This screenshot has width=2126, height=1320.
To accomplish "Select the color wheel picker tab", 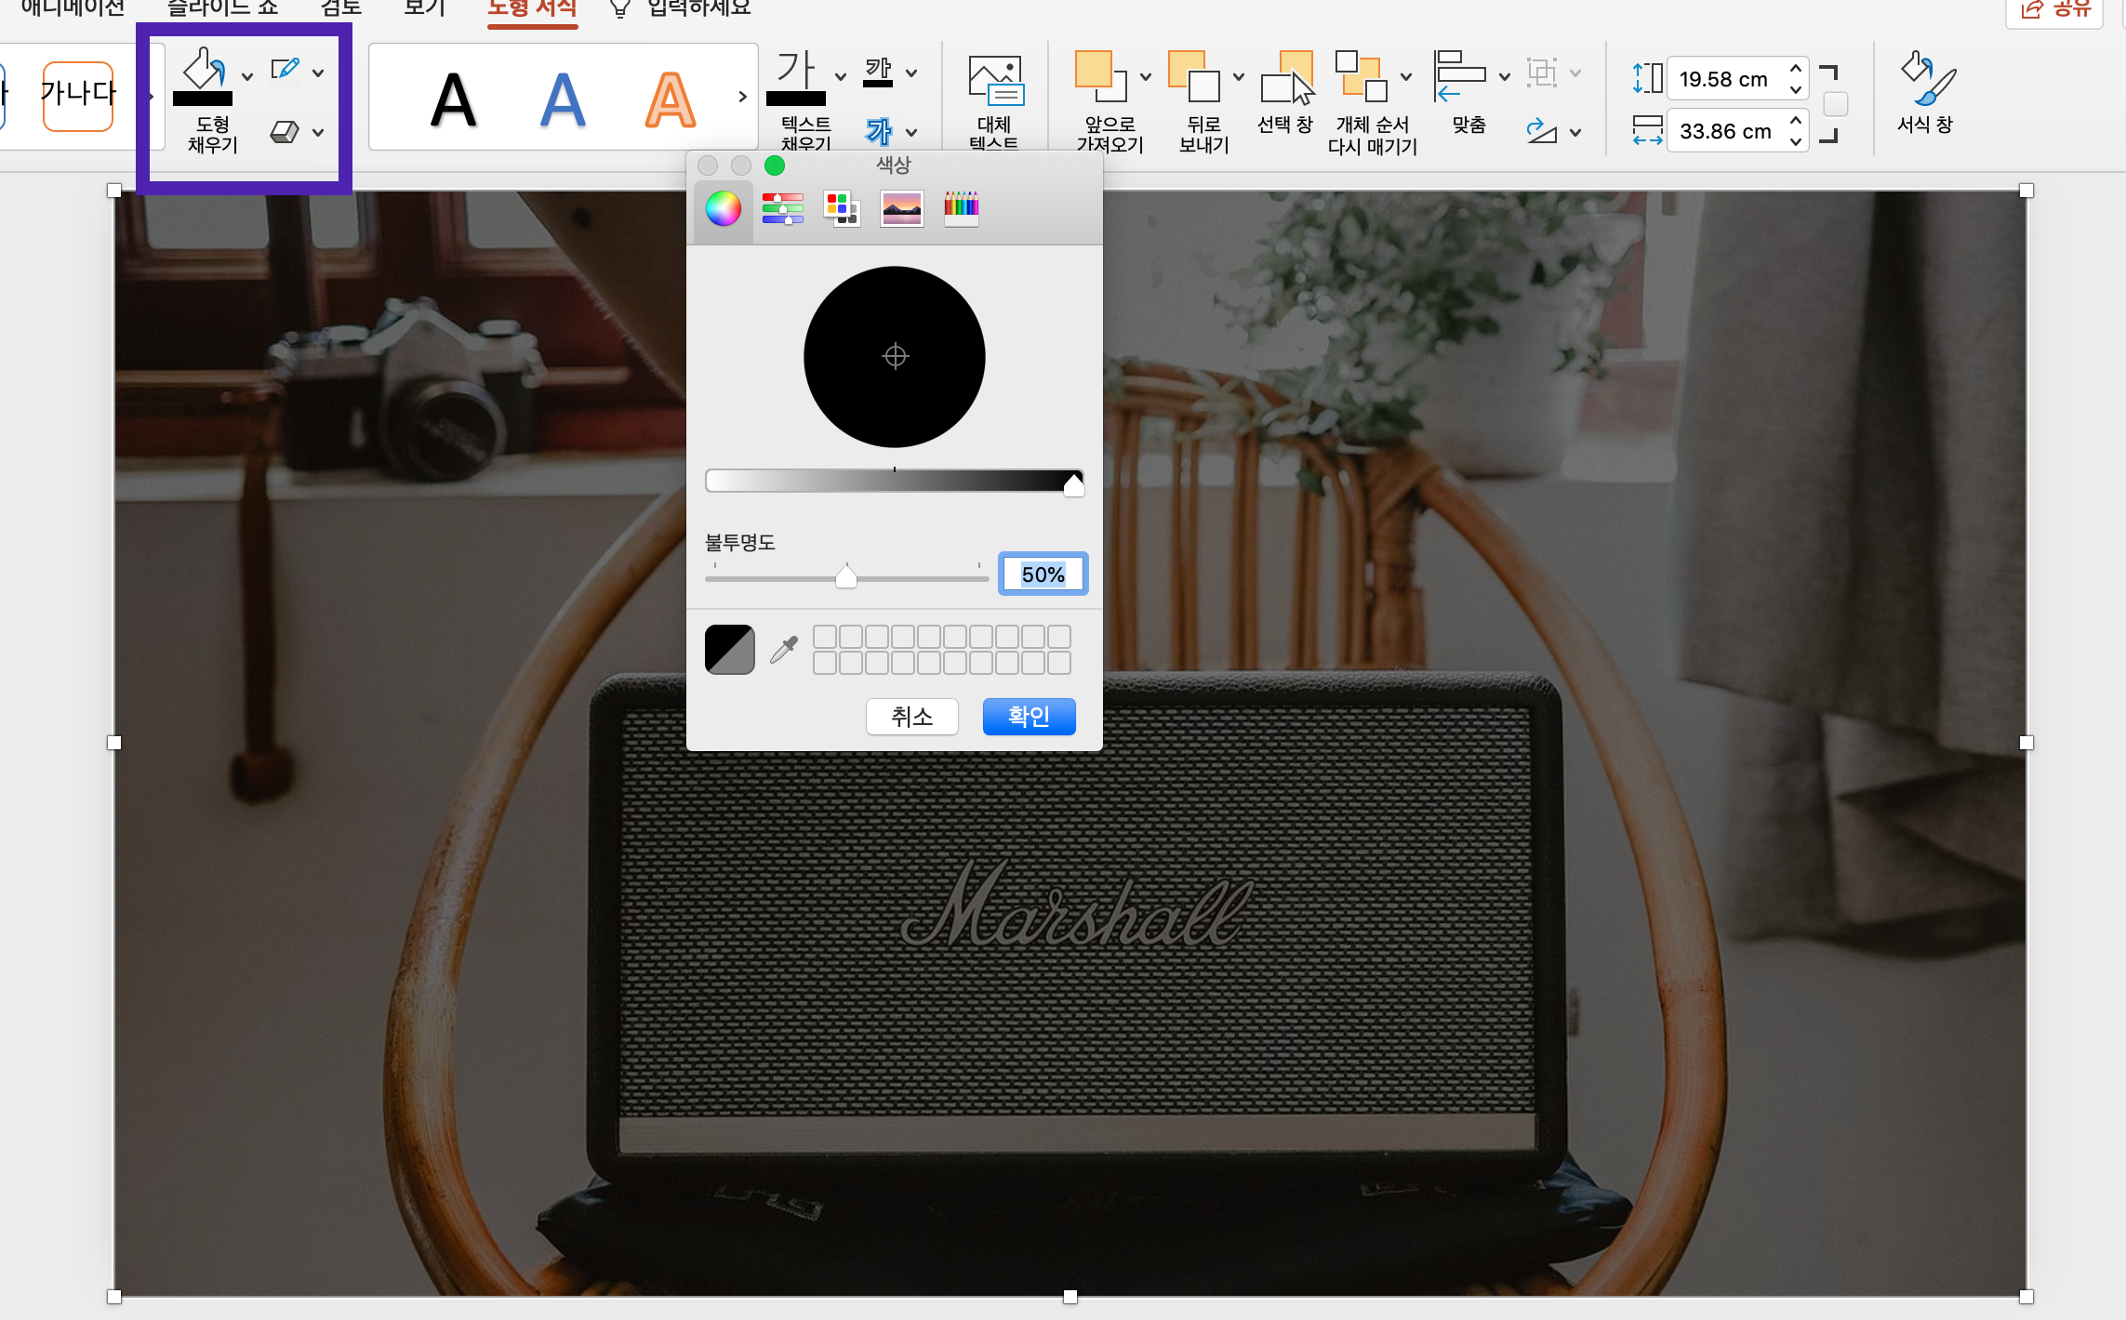I will coord(723,208).
